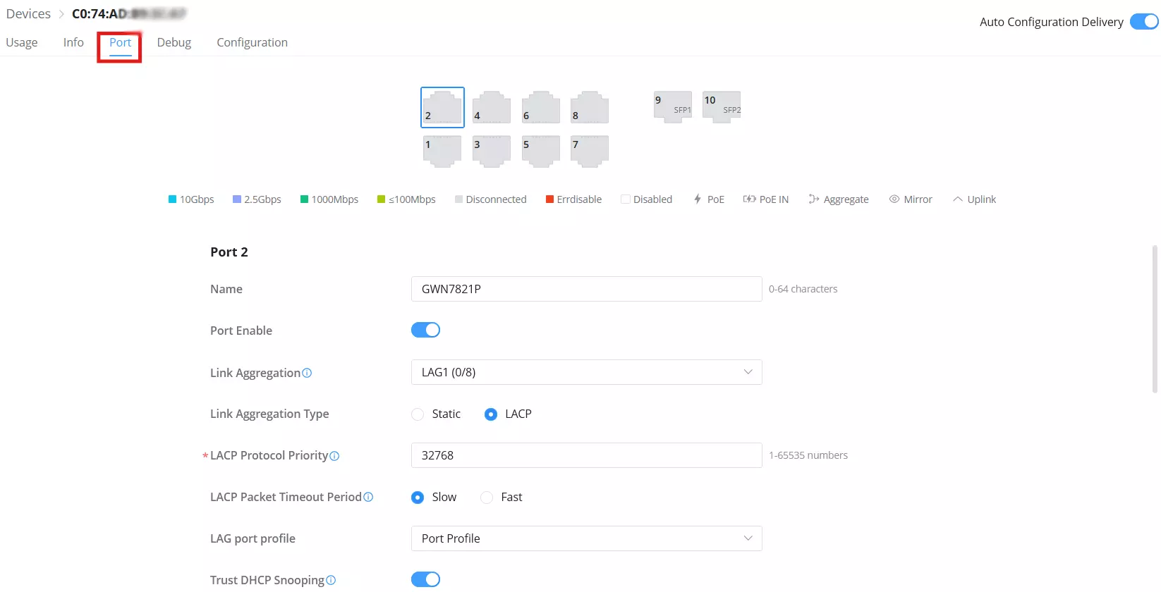Switch to the Info tab
This screenshot has width=1161, height=592.
pos(73,42)
